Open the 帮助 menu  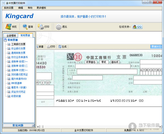tap(30, 8)
